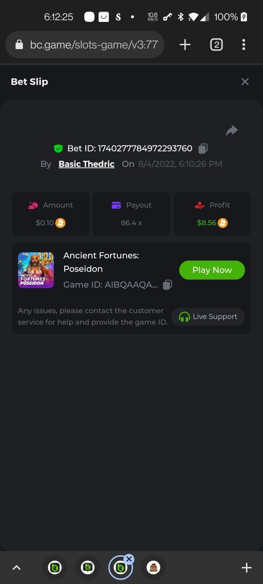Expand the bottom tab strip chevron

(x=16, y=567)
